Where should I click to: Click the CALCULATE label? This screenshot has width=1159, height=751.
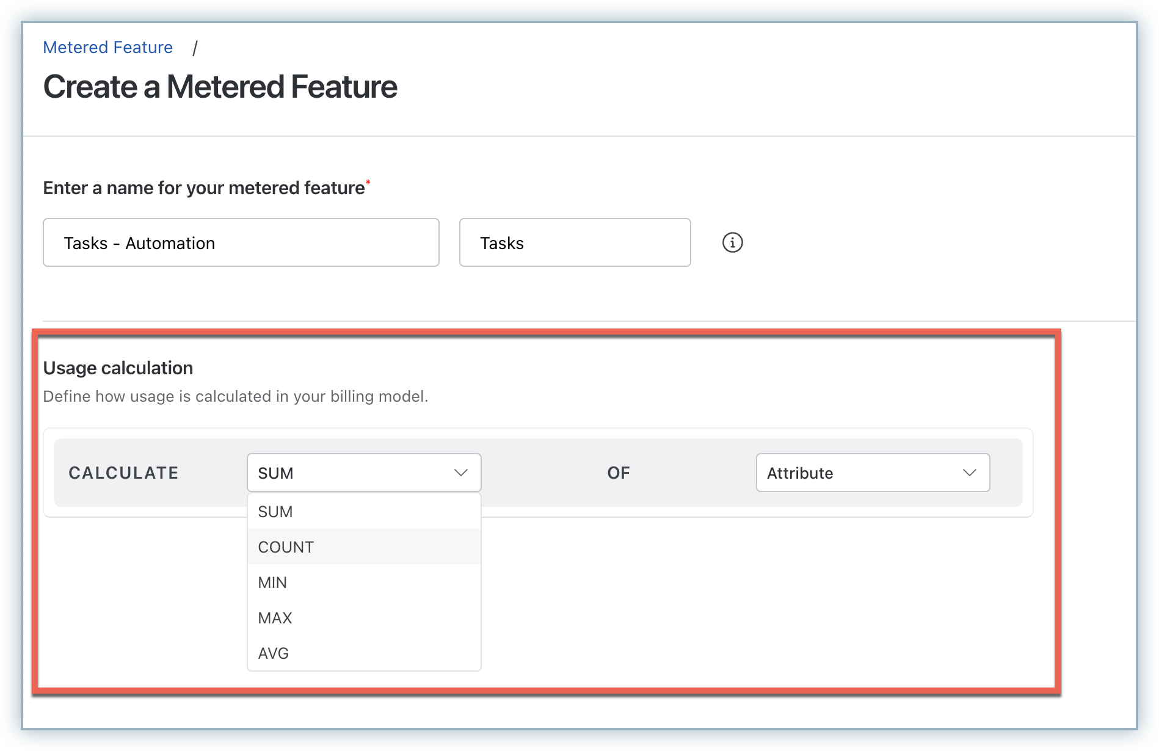click(123, 473)
